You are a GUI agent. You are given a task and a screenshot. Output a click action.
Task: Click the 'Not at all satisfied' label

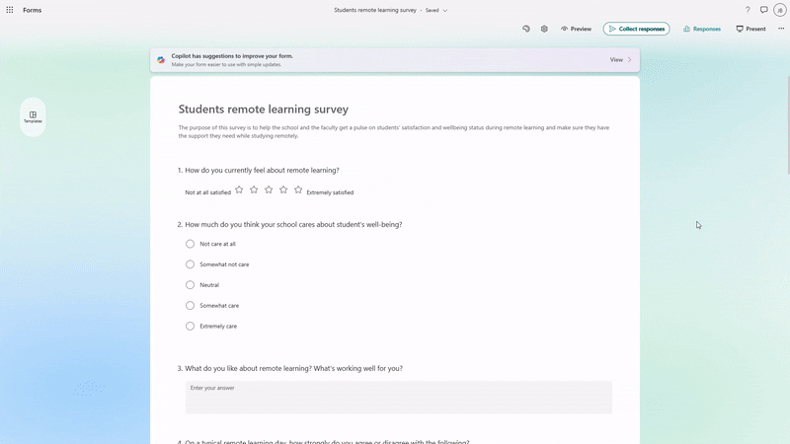click(x=207, y=192)
